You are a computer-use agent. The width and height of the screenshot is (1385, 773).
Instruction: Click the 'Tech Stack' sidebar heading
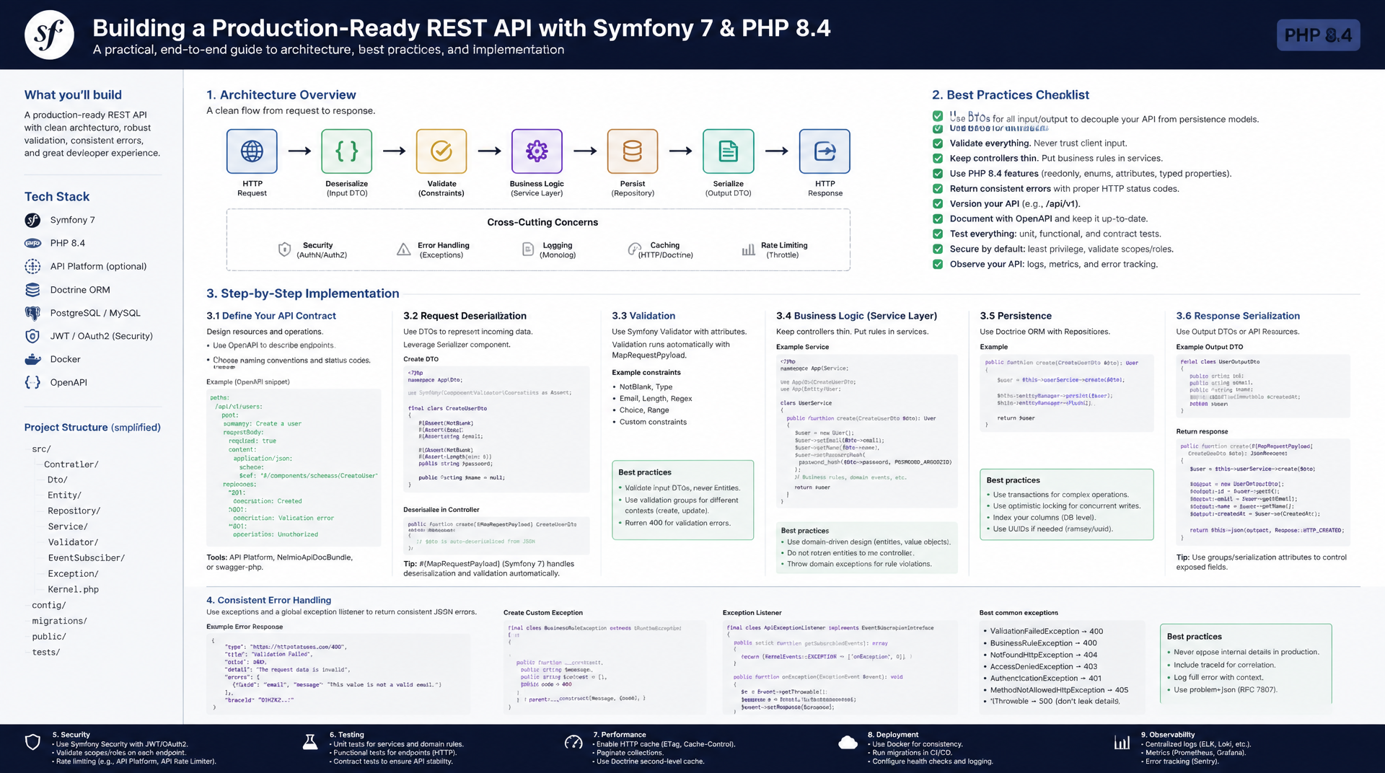click(57, 197)
